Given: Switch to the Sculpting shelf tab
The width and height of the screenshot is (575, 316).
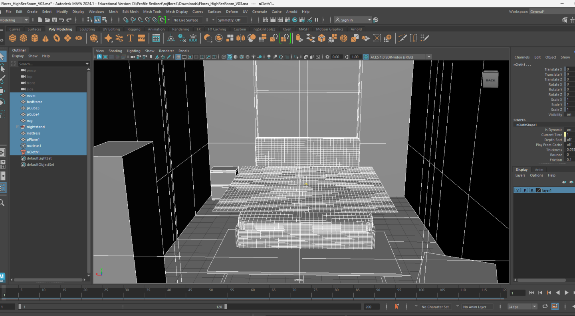Looking at the screenshot, I should 87,29.
